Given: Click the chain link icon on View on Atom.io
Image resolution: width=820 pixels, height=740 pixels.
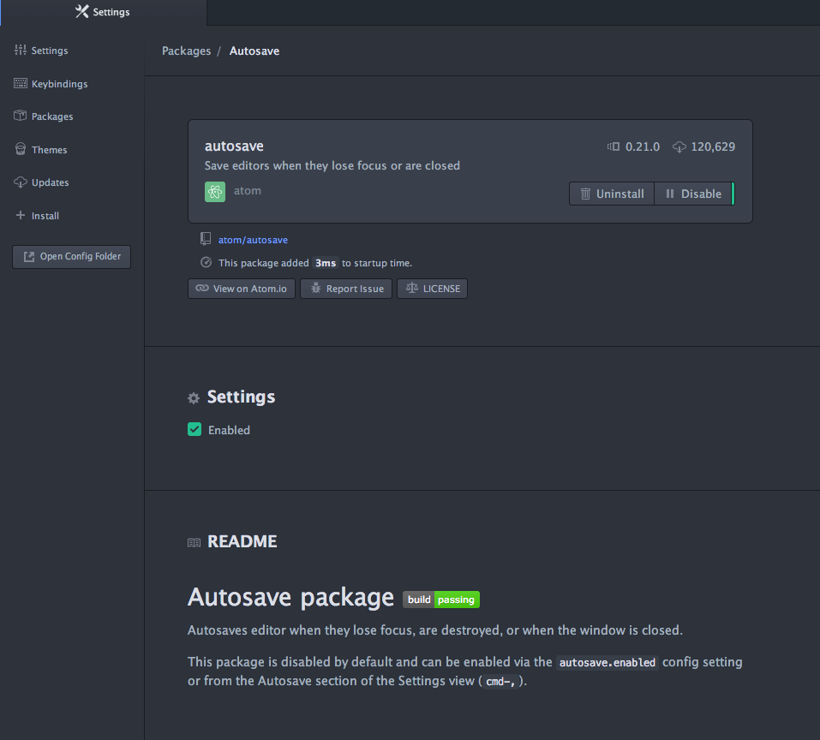Looking at the screenshot, I should 202,288.
